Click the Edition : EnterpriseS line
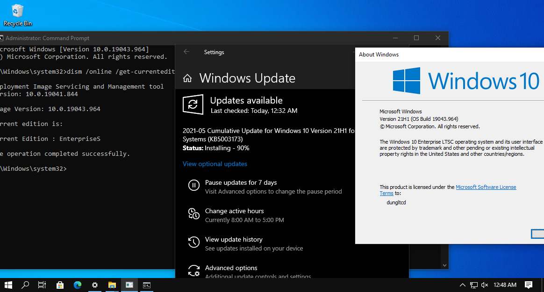 50,139
